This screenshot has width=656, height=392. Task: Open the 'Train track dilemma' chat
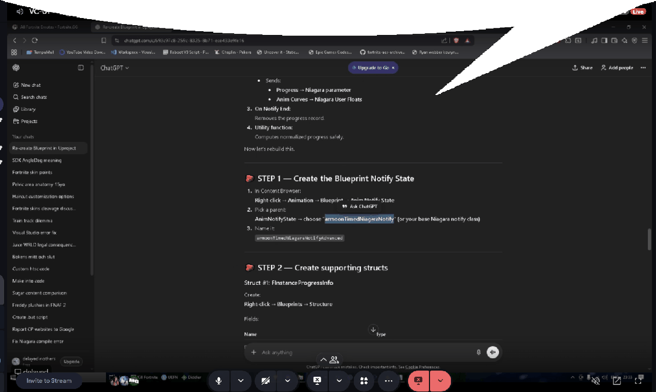[32, 221]
